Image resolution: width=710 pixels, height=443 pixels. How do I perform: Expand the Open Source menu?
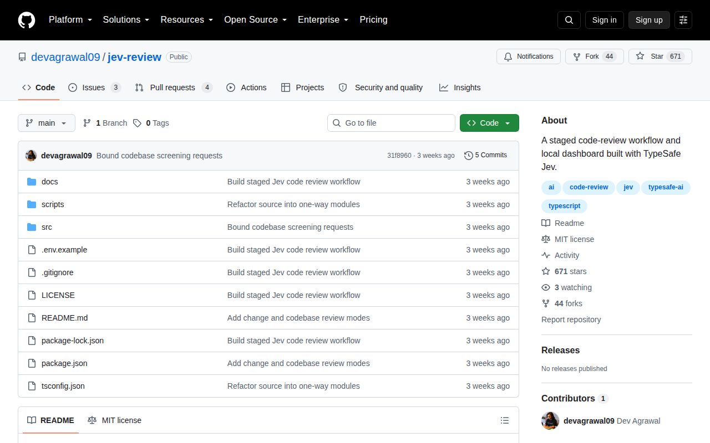pyautogui.click(x=255, y=19)
